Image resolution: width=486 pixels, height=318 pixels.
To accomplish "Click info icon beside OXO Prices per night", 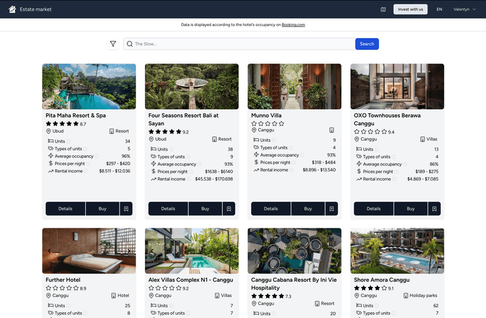I will (396, 172).
